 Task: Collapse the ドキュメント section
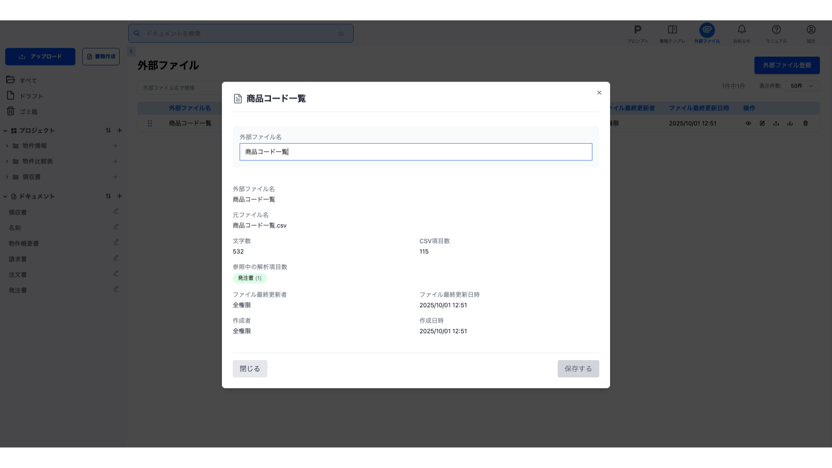[x=5, y=197]
